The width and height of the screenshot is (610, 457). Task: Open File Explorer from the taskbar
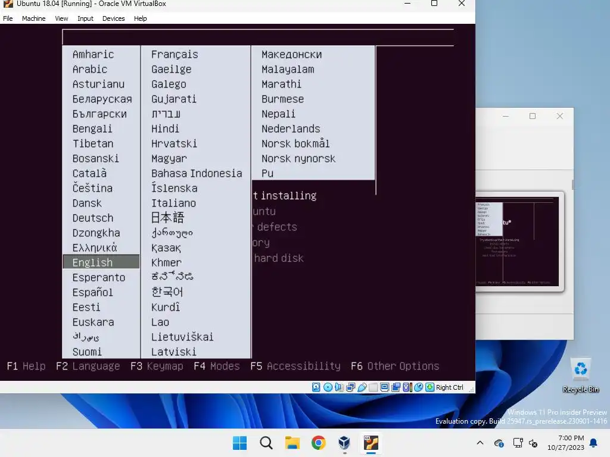pyautogui.click(x=292, y=443)
